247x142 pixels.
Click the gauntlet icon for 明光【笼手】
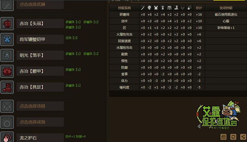pos(7,55)
